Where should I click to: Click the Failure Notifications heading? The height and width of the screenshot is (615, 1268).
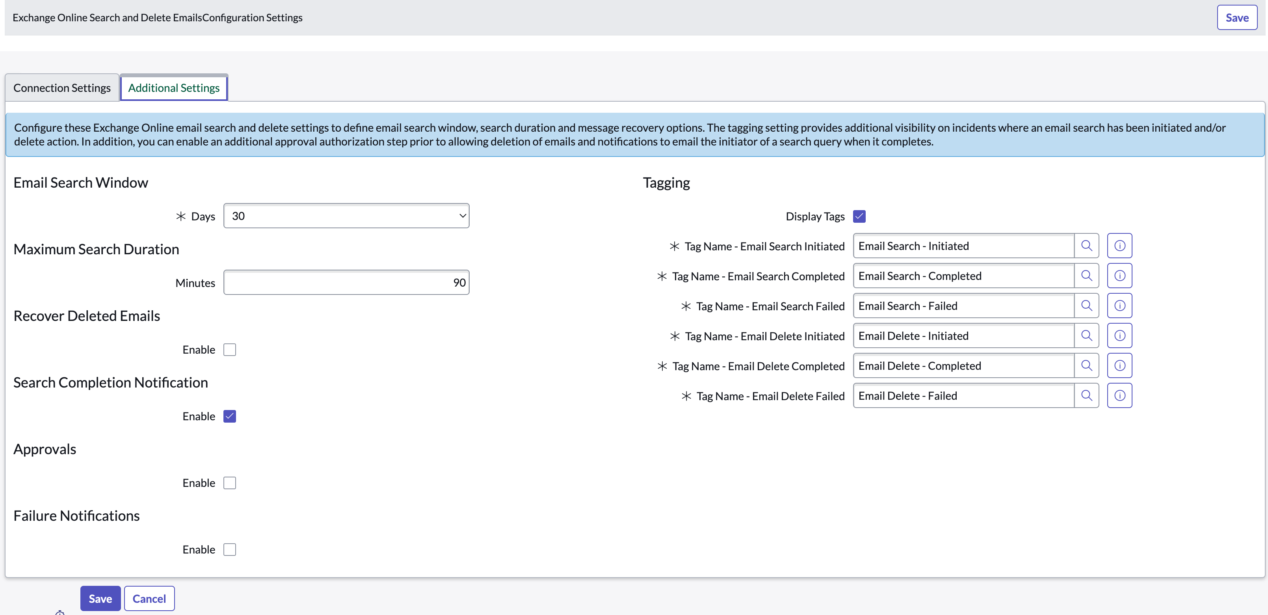tap(76, 516)
